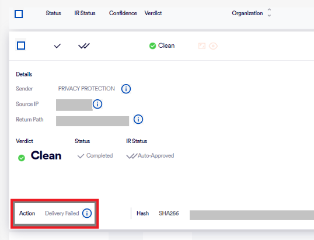Click the Auto-Approved IR status text
This screenshot has width=314, height=240.
click(156, 156)
